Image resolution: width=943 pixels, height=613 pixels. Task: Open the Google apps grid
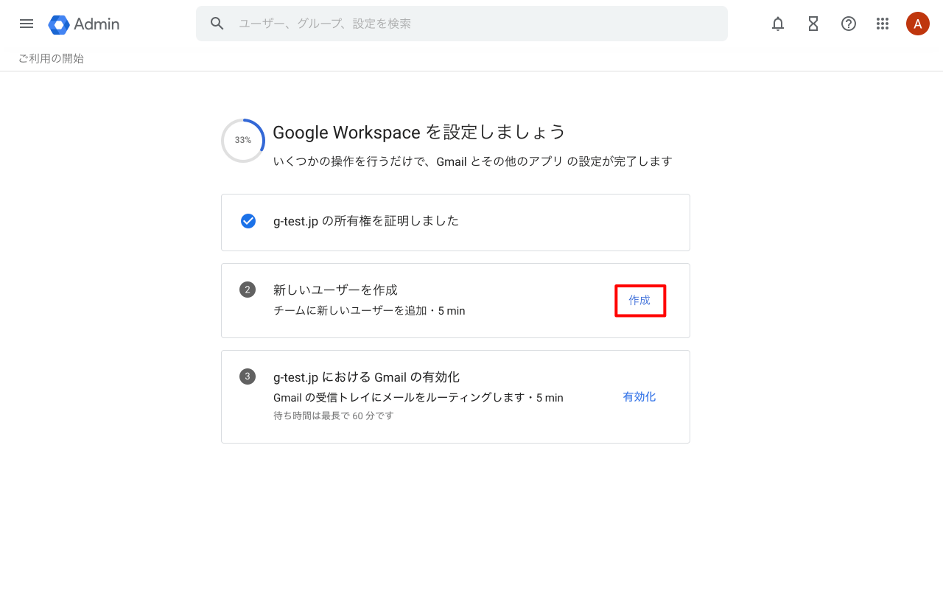tap(883, 24)
